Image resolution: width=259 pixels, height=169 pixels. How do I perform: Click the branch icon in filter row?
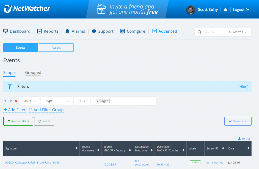coord(11,101)
